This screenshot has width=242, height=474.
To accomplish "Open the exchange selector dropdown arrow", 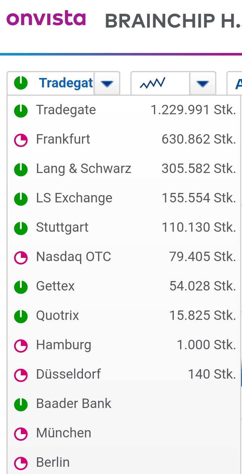I will coord(107,84).
